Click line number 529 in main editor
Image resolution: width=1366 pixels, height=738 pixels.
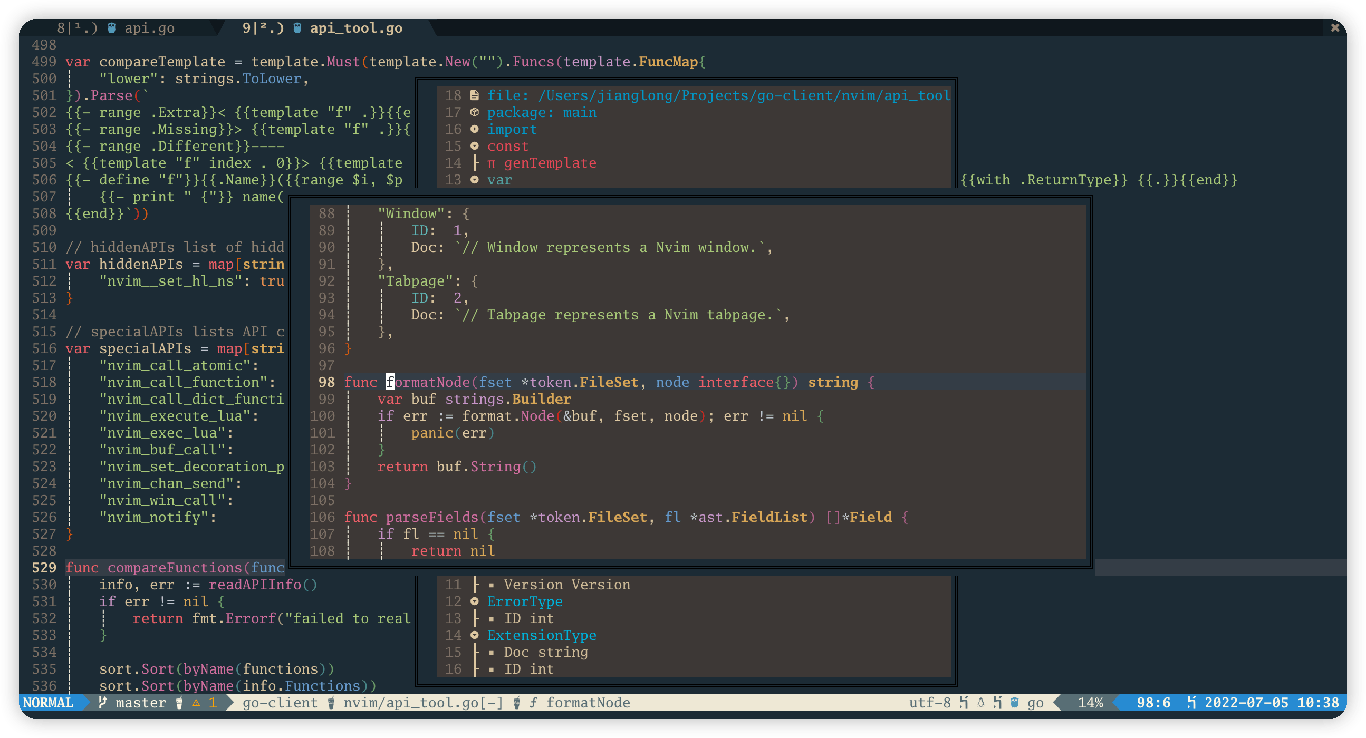pos(44,568)
